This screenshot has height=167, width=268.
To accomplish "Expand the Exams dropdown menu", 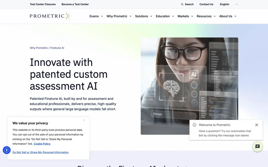I will (x=102, y=16).
